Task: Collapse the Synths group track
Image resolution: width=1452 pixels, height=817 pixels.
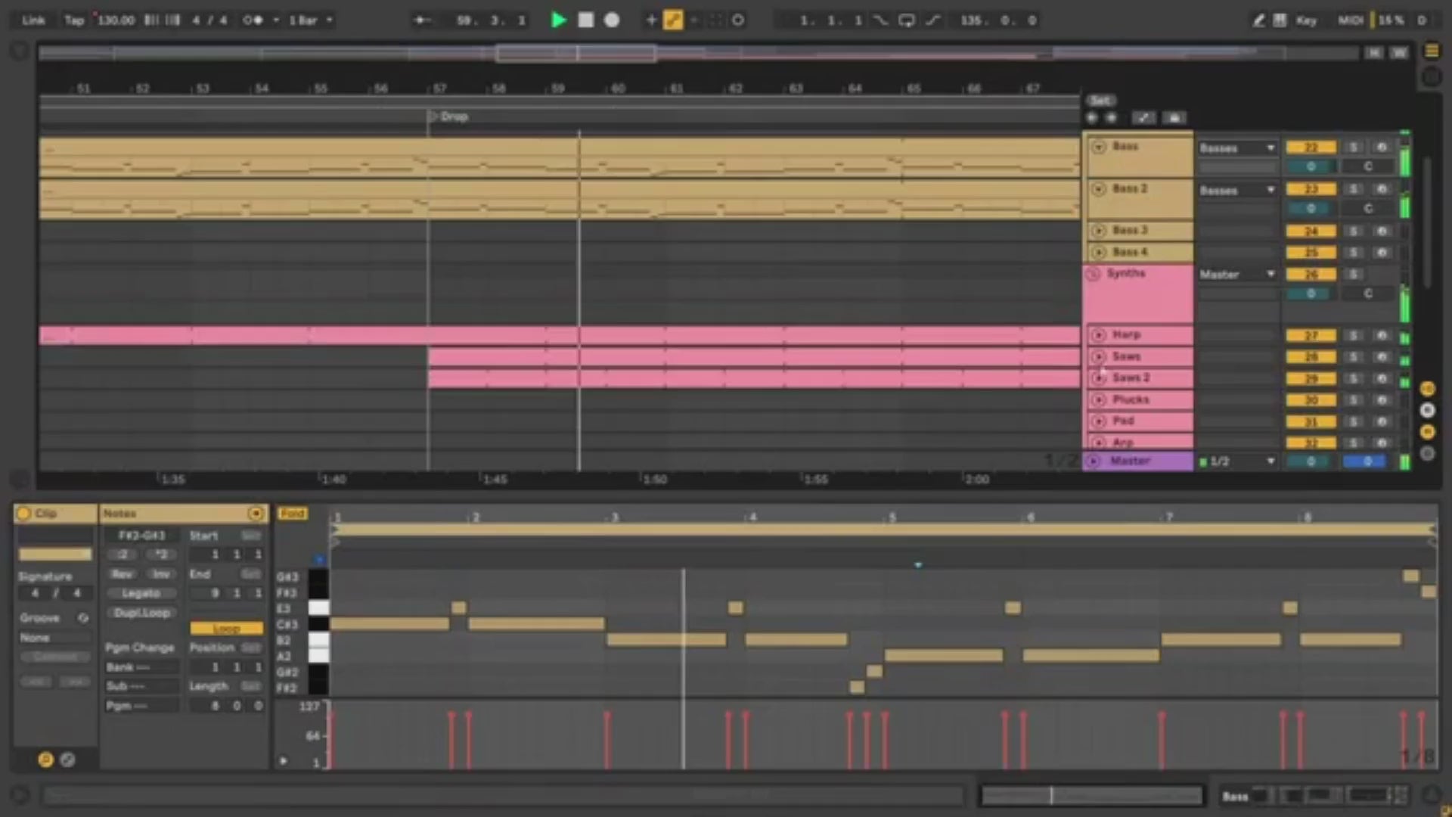Action: tap(1093, 274)
